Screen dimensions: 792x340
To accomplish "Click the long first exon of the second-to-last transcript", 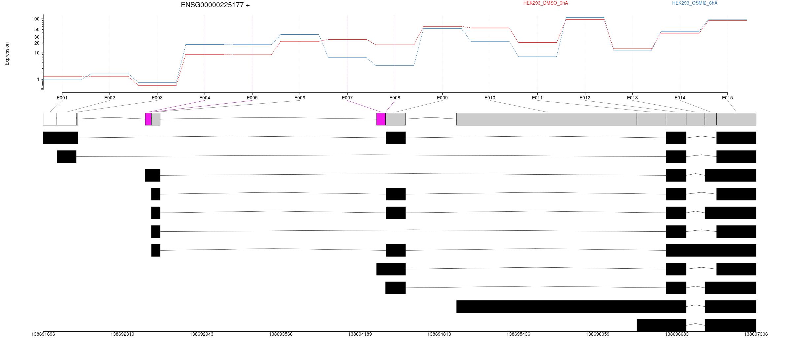I will coord(571,307).
